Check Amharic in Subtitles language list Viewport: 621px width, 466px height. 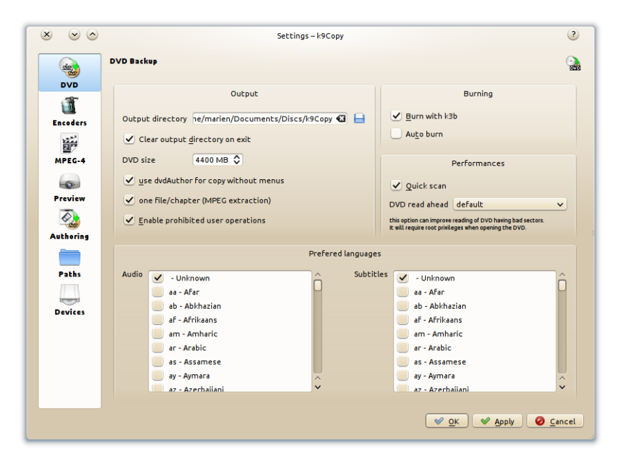[x=403, y=334]
